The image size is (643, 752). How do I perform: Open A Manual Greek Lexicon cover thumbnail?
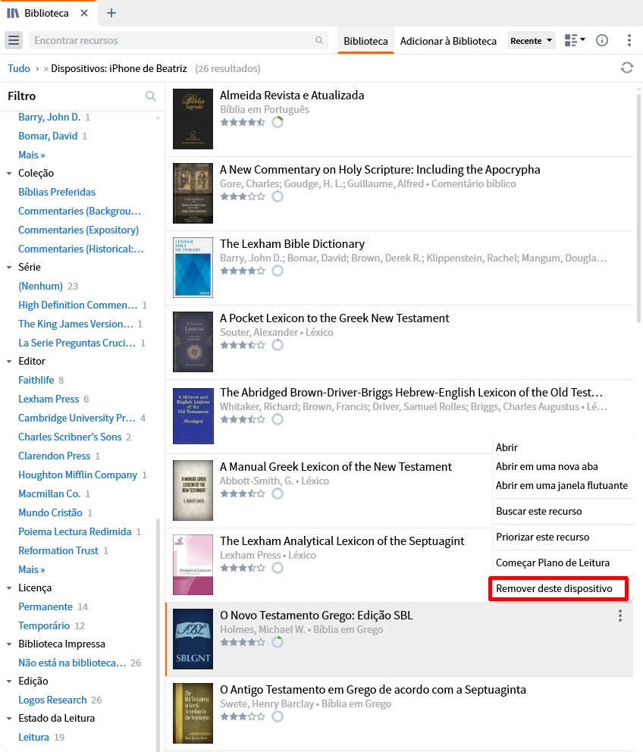(x=193, y=490)
